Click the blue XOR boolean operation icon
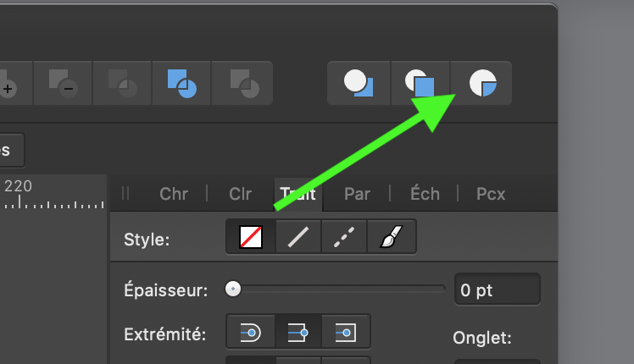This screenshot has width=634, height=364. coord(181,83)
